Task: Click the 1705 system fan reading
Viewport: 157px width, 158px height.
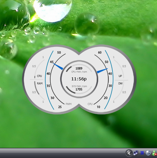Action: [x=79, y=89]
